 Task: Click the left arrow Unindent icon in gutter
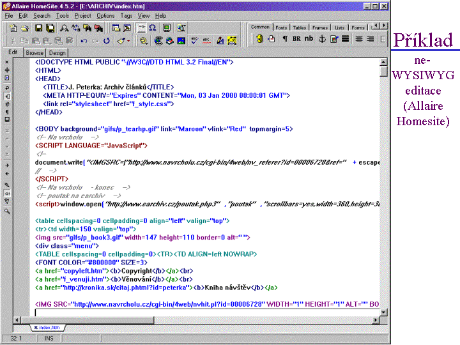pos(7,174)
